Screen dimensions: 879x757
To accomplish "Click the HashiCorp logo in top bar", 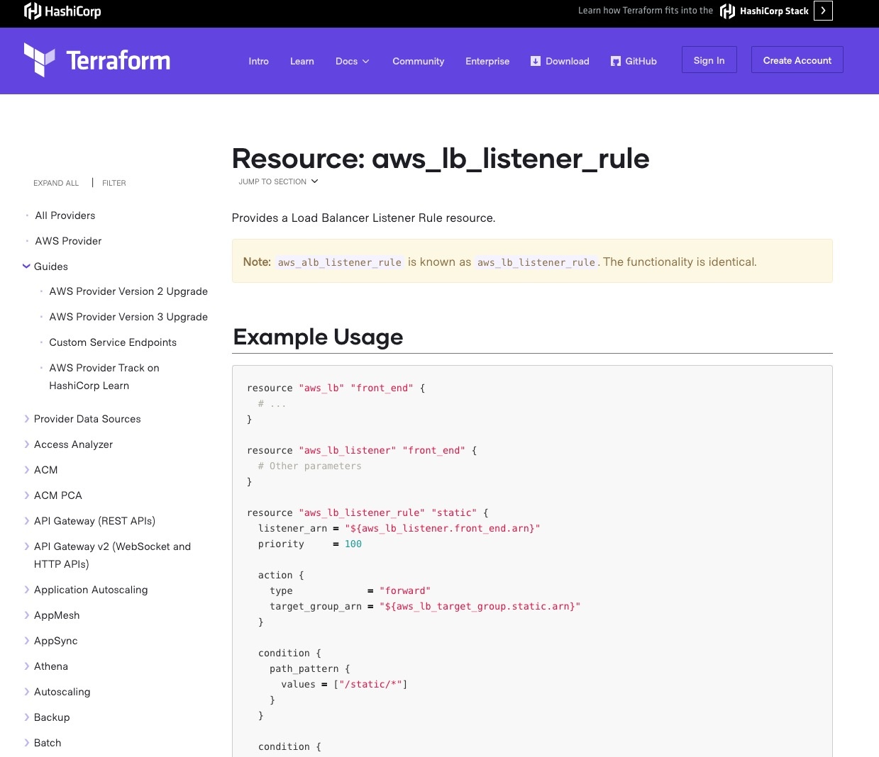I will [62, 11].
